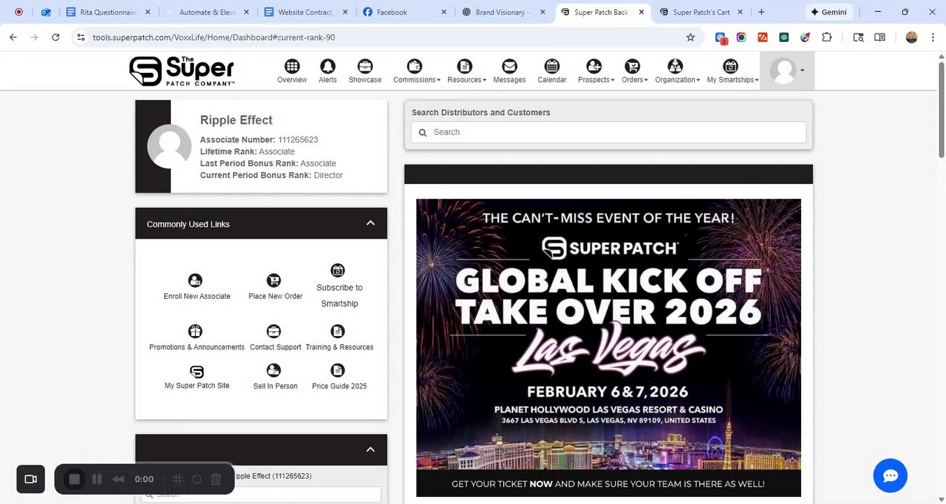This screenshot has width=946, height=504.
Task: View site information icon in address bar
Action: click(80, 37)
